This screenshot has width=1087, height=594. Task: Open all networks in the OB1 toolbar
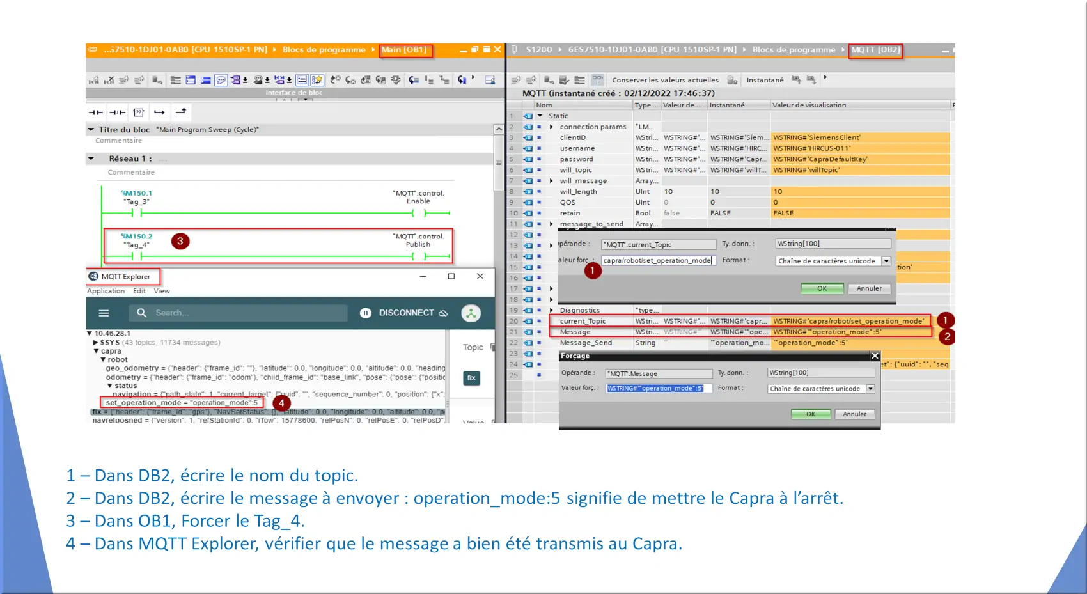(191, 80)
